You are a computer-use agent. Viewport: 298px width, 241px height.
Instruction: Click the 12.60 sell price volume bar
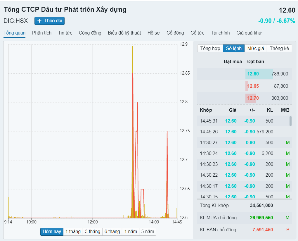click(x=259, y=74)
